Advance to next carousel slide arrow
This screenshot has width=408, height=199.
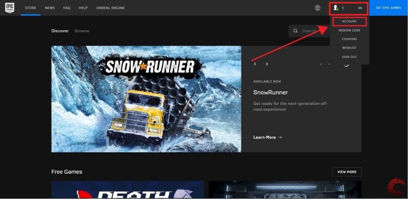coord(267,64)
